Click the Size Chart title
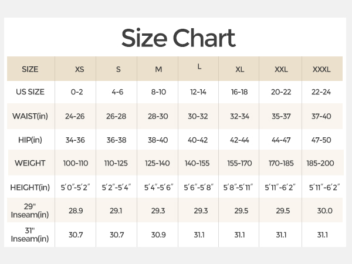Viewport: 352px width, 264px height. point(178,38)
